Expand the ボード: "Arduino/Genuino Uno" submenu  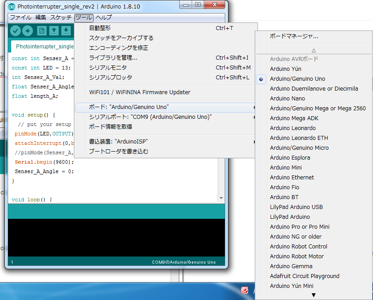pyautogui.click(x=165, y=107)
